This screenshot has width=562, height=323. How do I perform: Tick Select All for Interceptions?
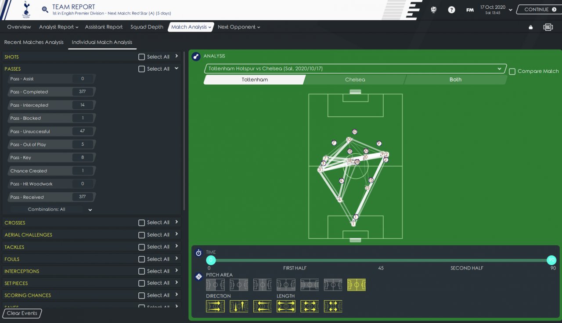coord(141,271)
